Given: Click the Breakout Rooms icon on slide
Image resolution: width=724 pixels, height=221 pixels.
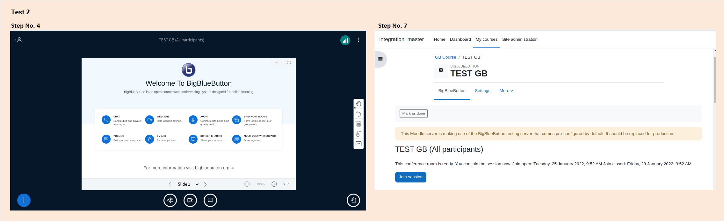Looking at the screenshot, I should (236, 120).
